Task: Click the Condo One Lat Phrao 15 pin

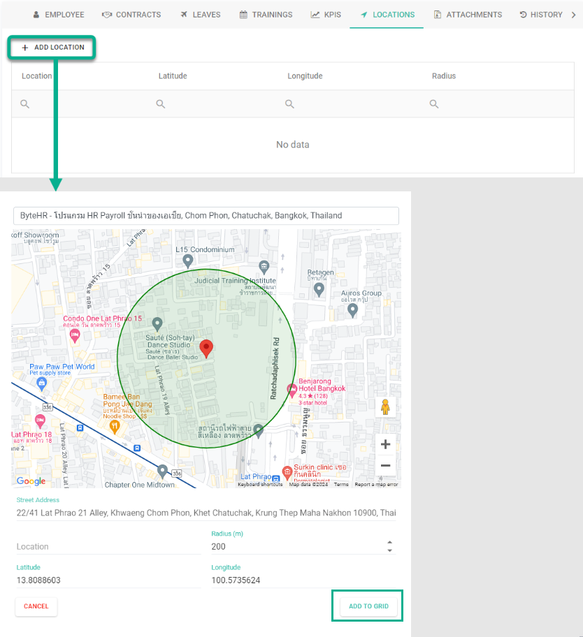Action: click(75, 336)
